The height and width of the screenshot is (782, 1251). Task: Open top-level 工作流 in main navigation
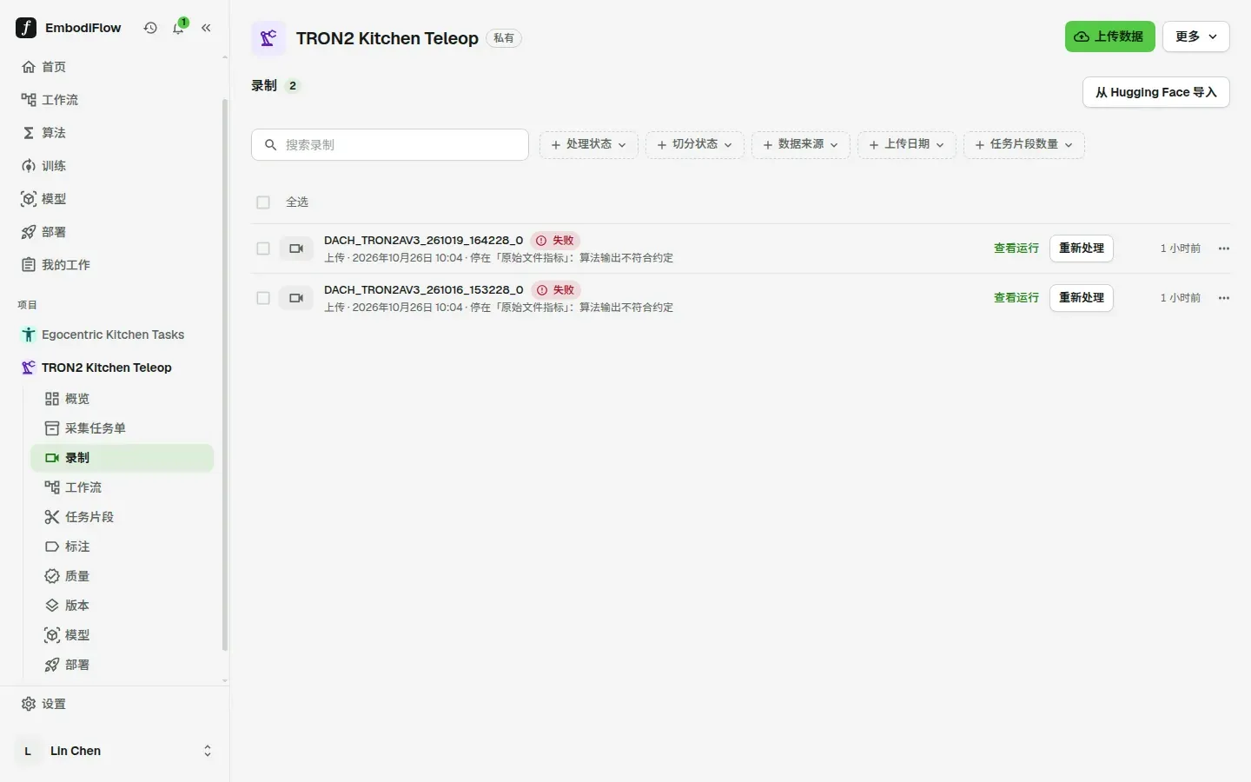click(x=115, y=100)
